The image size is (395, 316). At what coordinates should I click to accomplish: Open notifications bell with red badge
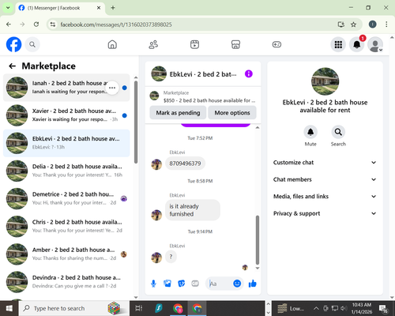[357, 44]
